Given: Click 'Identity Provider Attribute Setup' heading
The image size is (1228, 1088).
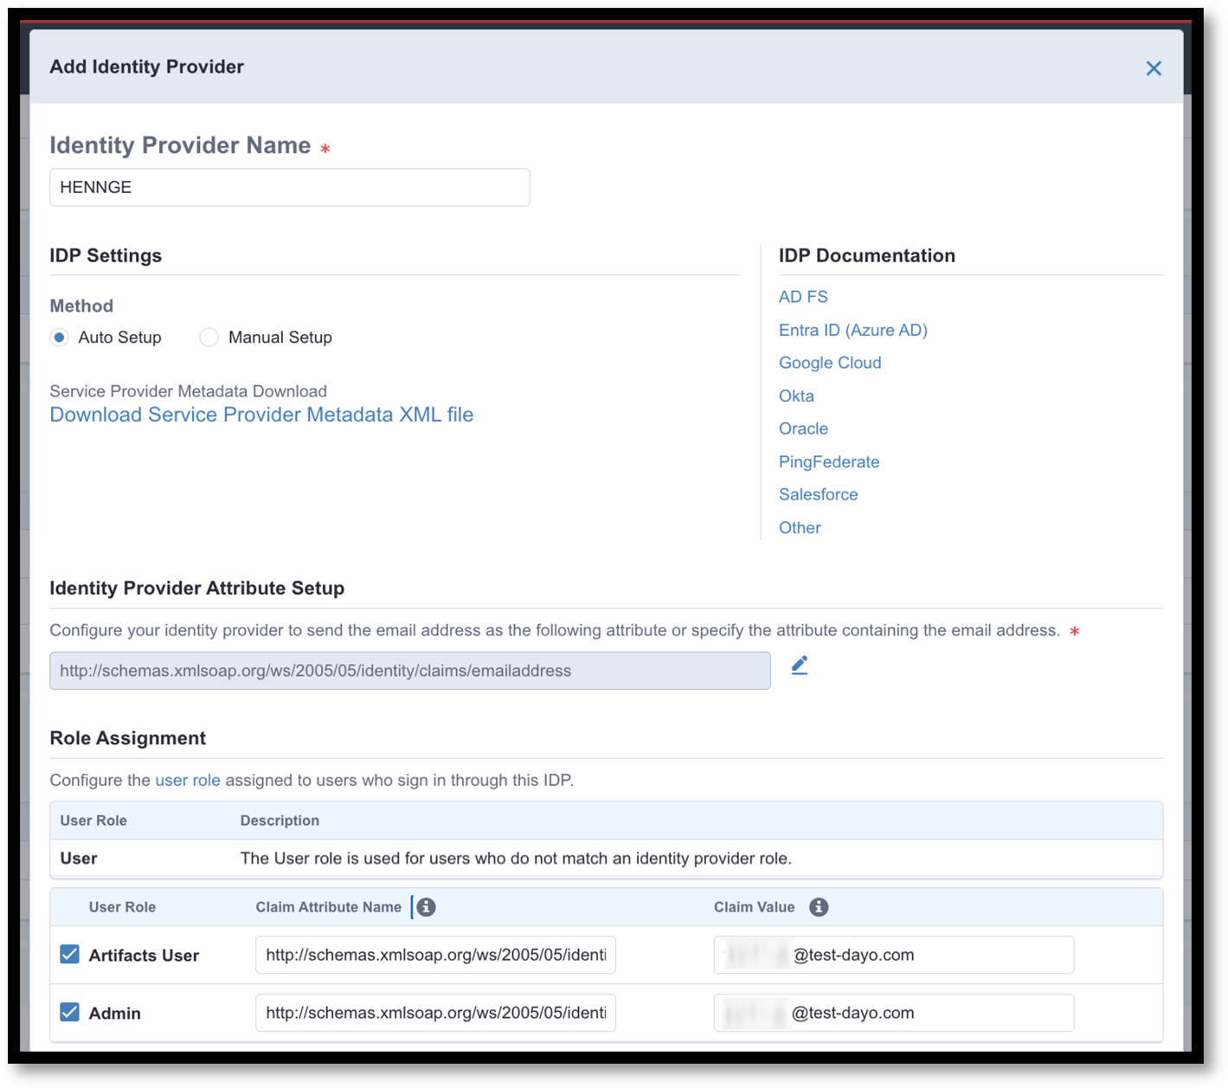Looking at the screenshot, I should [197, 589].
